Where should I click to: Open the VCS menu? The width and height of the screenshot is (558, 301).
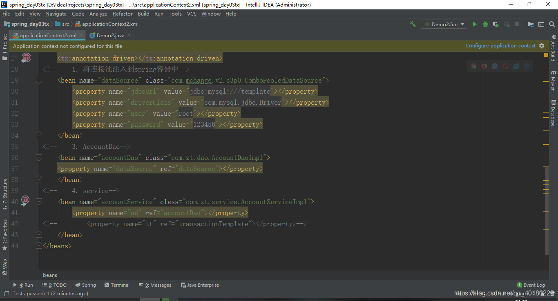pos(192,14)
